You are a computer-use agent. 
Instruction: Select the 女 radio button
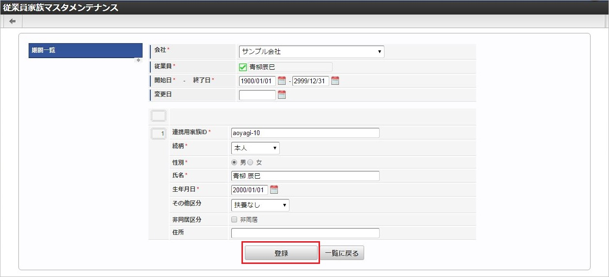250,163
